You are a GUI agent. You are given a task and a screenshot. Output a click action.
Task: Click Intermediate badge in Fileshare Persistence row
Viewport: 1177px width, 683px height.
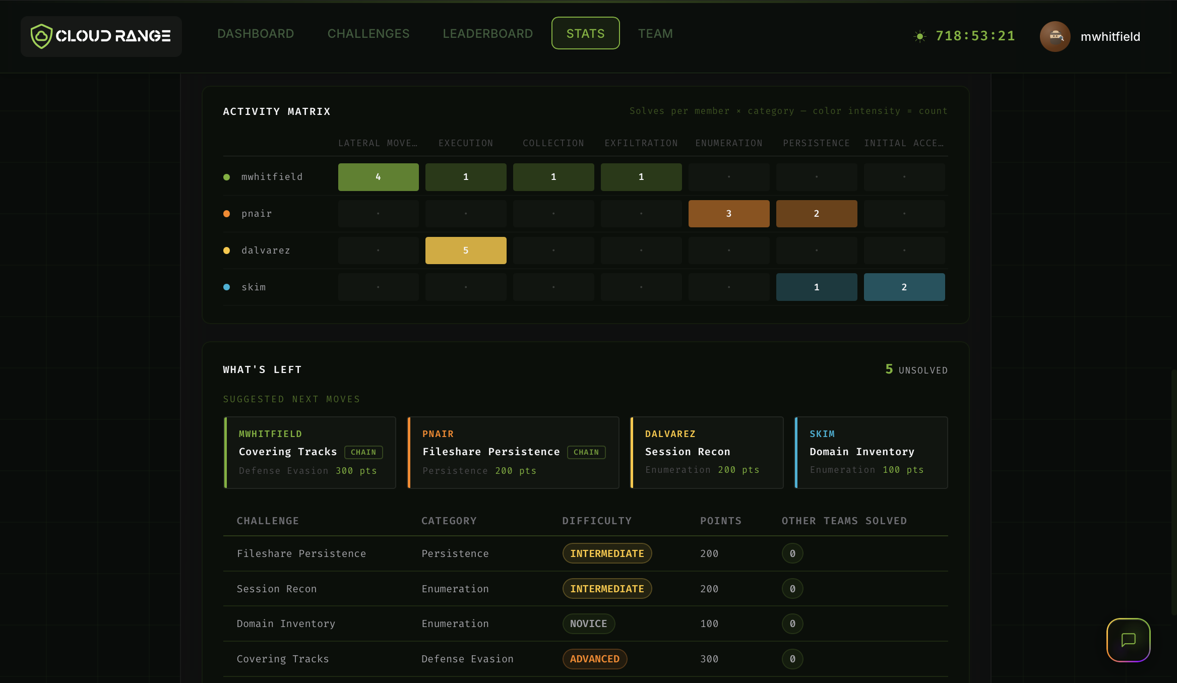[607, 553]
